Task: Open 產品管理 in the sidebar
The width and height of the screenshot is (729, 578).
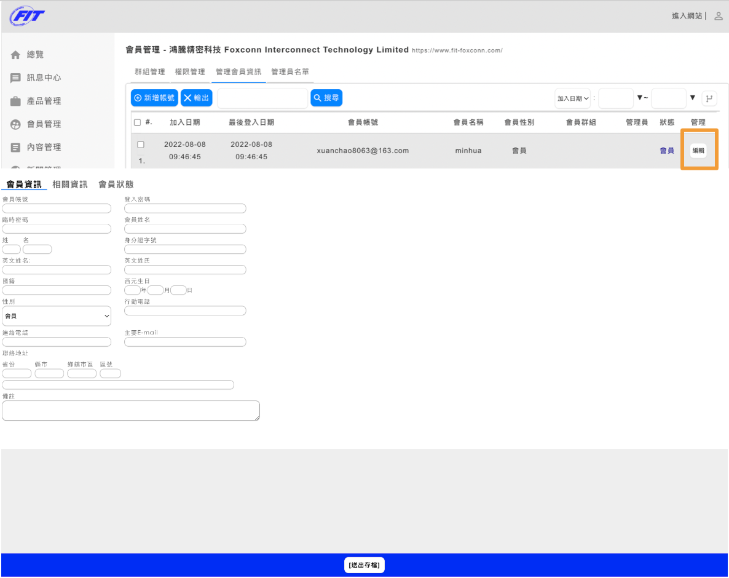Action: pos(44,101)
